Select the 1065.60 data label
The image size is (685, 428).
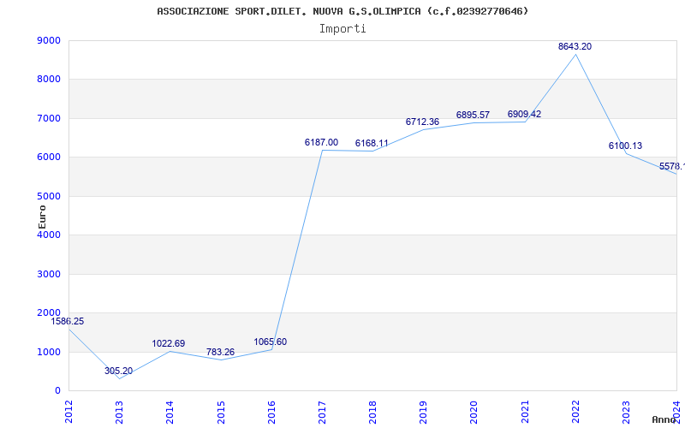coord(271,342)
